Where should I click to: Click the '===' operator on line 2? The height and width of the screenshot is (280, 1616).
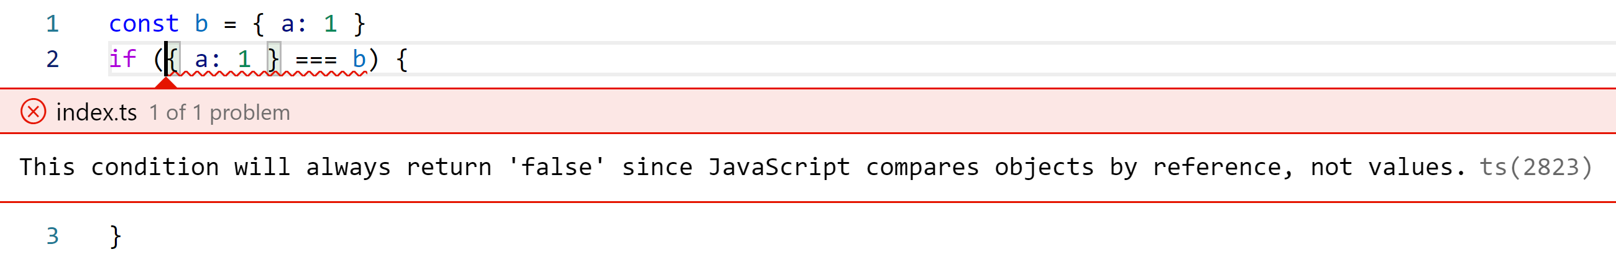click(316, 60)
